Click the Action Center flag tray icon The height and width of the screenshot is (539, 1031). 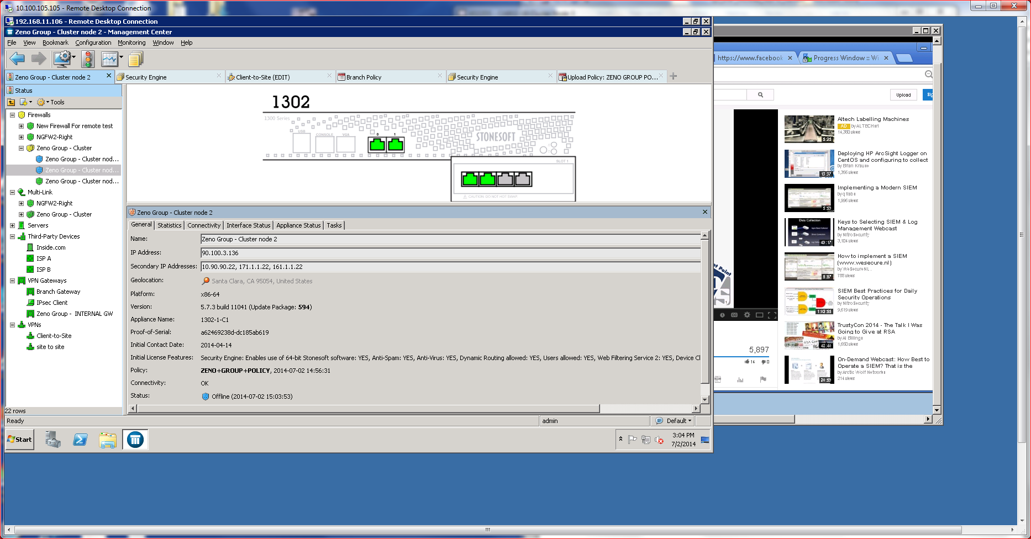coord(633,440)
